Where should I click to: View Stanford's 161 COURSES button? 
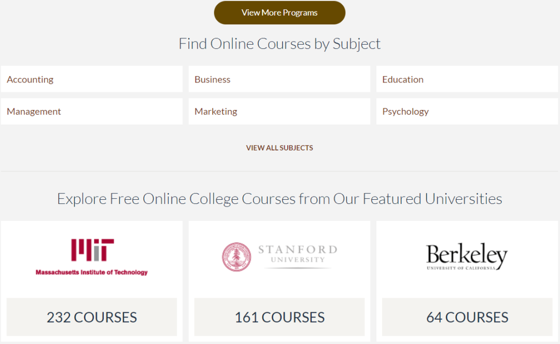[x=279, y=317]
